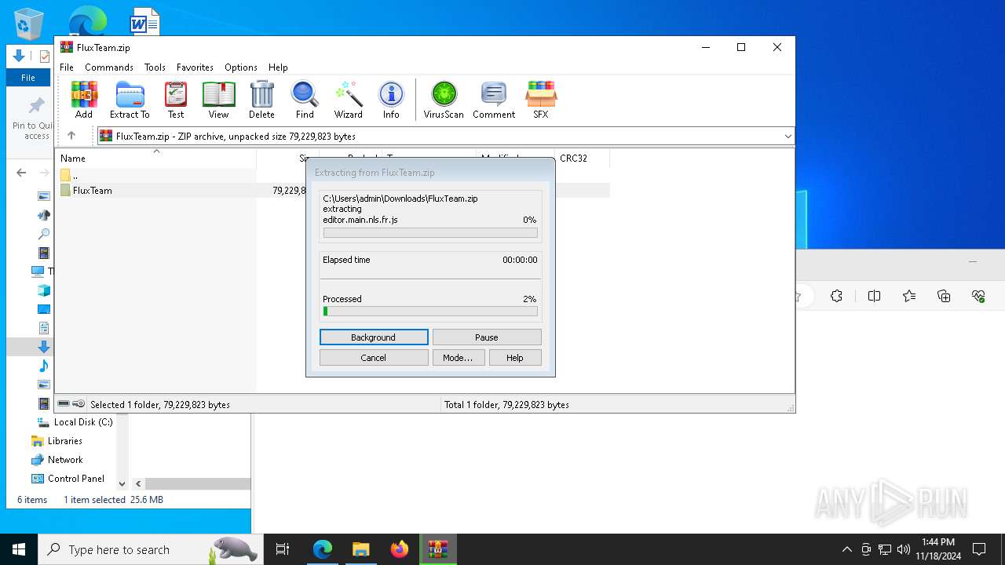Select the Delete trash can icon
The width and height of the screenshot is (1005, 565).
261,100
